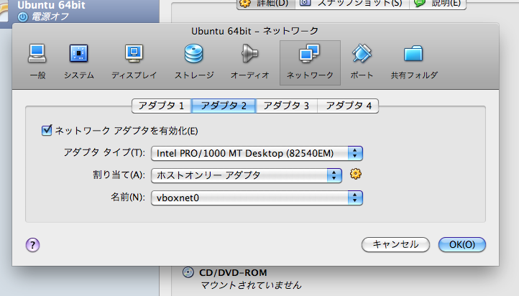The image size is (519, 296).
Task: Click the gear icon beside host-only adapter
Action: (x=354, y=174)
